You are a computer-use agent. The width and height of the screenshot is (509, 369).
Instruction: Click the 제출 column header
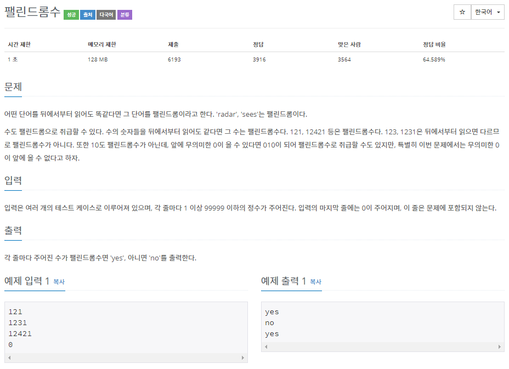(173, 44)
